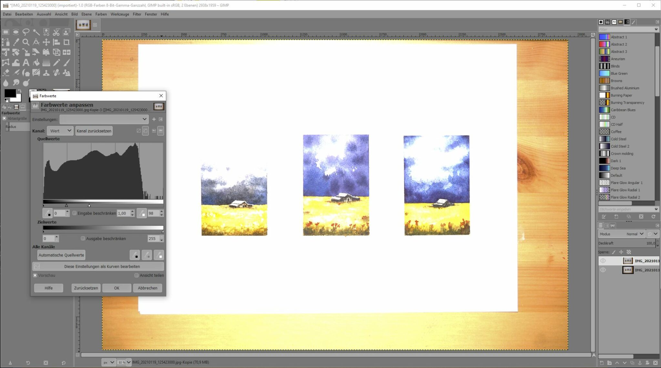
Task: Select the Color Picker eyedropper tool
Action: tap(16, 42)
